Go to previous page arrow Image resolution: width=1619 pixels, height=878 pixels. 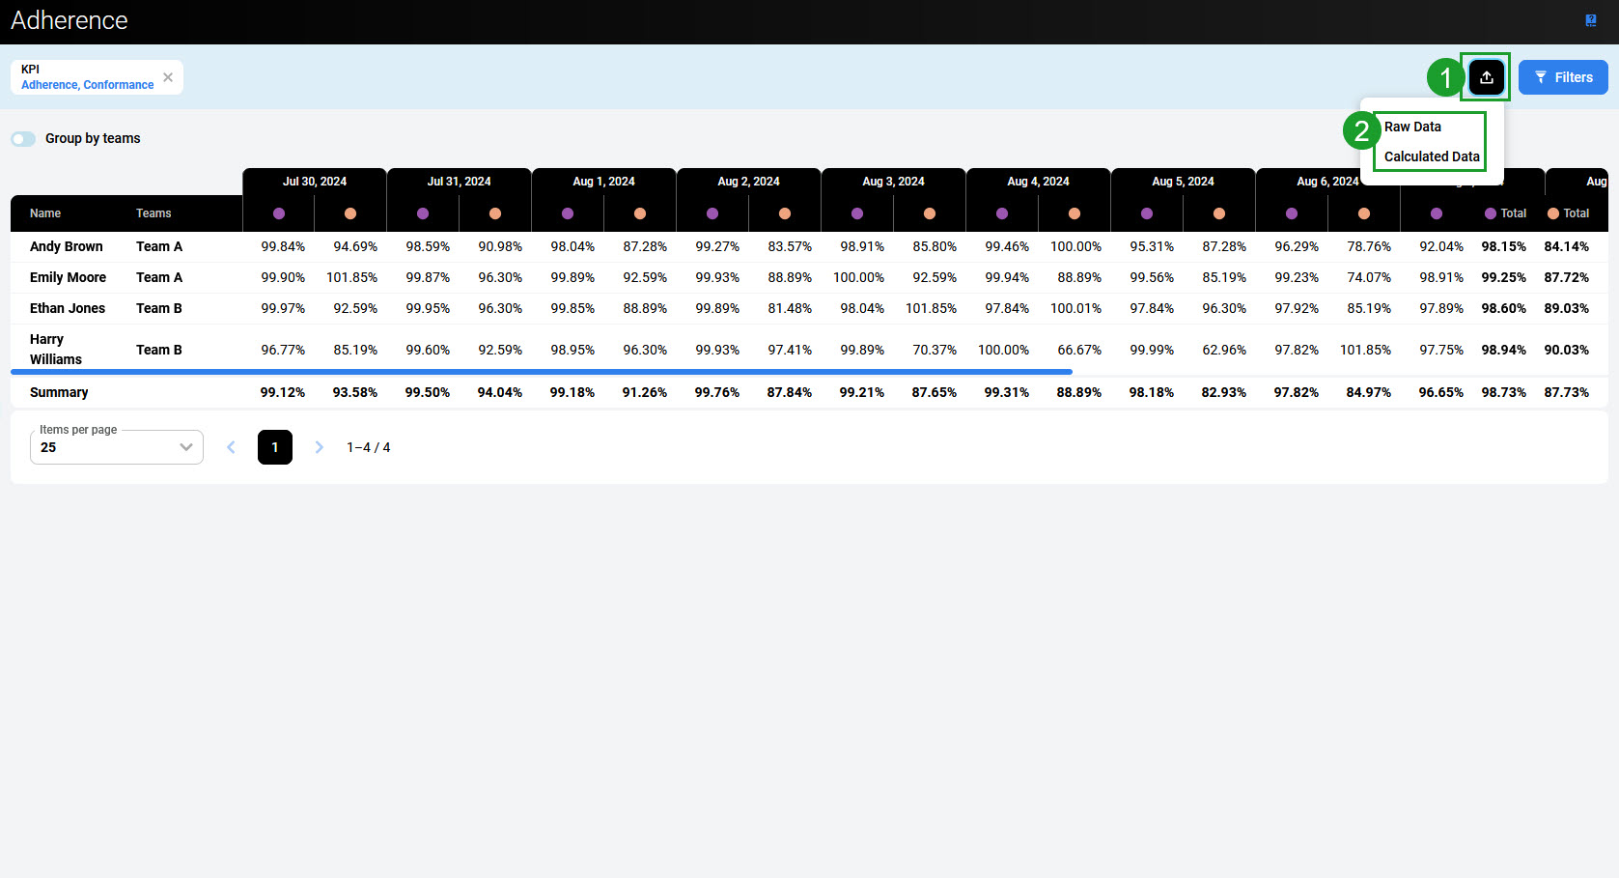point(231,447)
